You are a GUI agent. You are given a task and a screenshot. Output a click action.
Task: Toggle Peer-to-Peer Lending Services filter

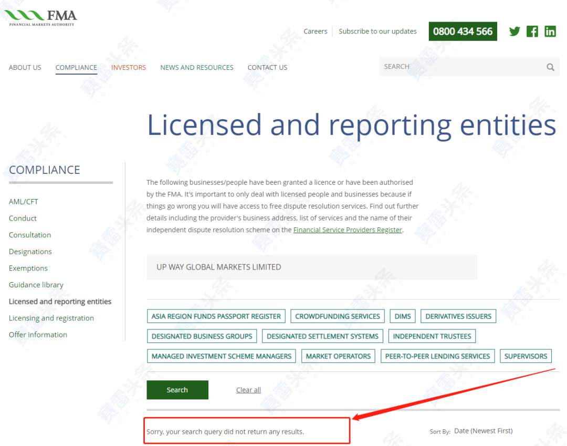pyautogui.click(x=437, y=356)
